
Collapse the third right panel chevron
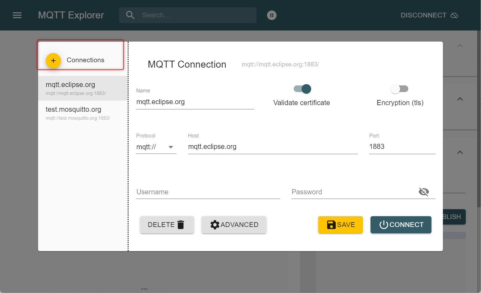460,152
